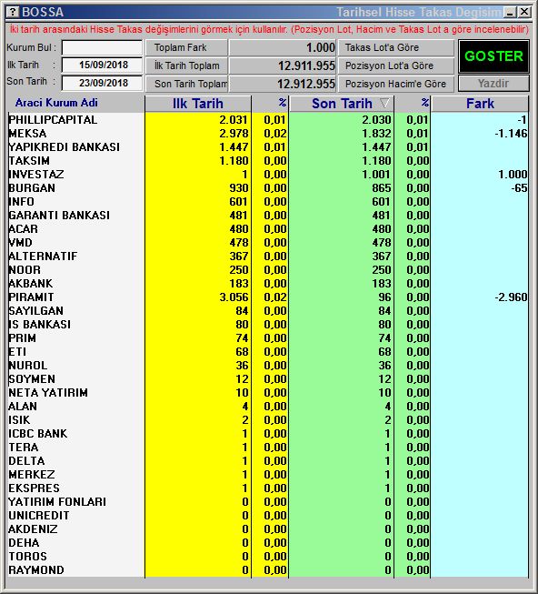Click the GOSTER button
538x594 pixels.
pos(493,56)
